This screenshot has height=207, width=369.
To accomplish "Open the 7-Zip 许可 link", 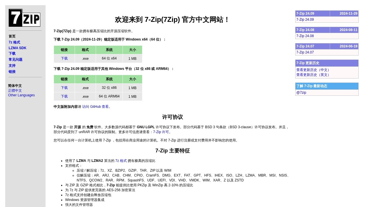I will point(161,132).
